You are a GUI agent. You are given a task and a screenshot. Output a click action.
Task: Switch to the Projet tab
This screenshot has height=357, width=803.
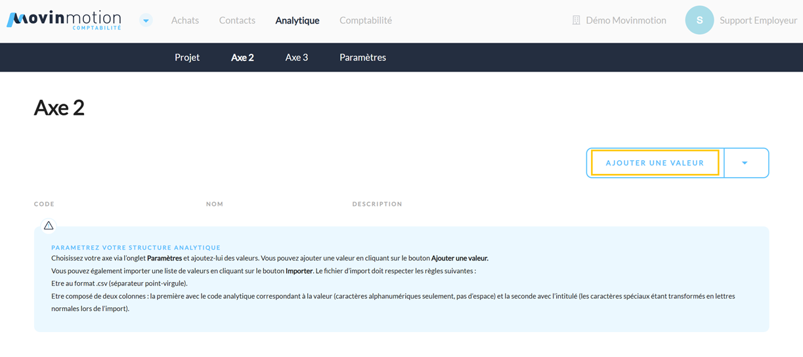tap(187, 57)
